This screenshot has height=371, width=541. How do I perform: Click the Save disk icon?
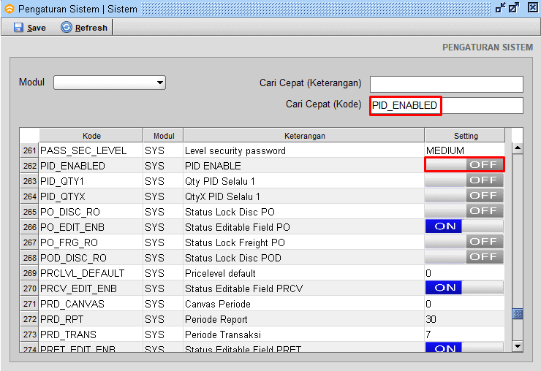[18, 28]
